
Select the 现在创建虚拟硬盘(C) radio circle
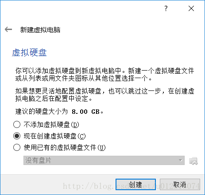[x=17, y=136]
